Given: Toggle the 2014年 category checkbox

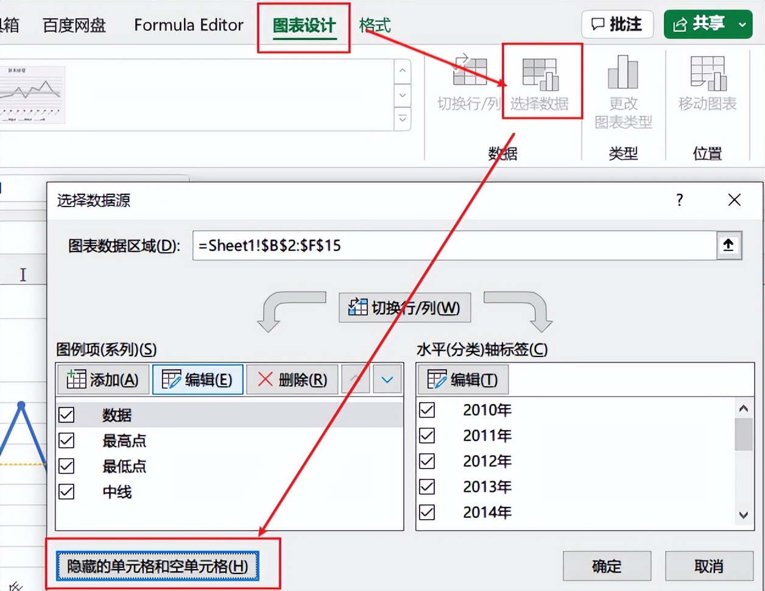Looking at the screenshot, I should click(427, 512).
